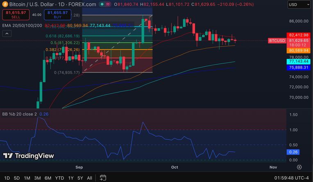Screen dimensions: 313x182
Task: Click the 40.00 spread value
Action: 37,15
